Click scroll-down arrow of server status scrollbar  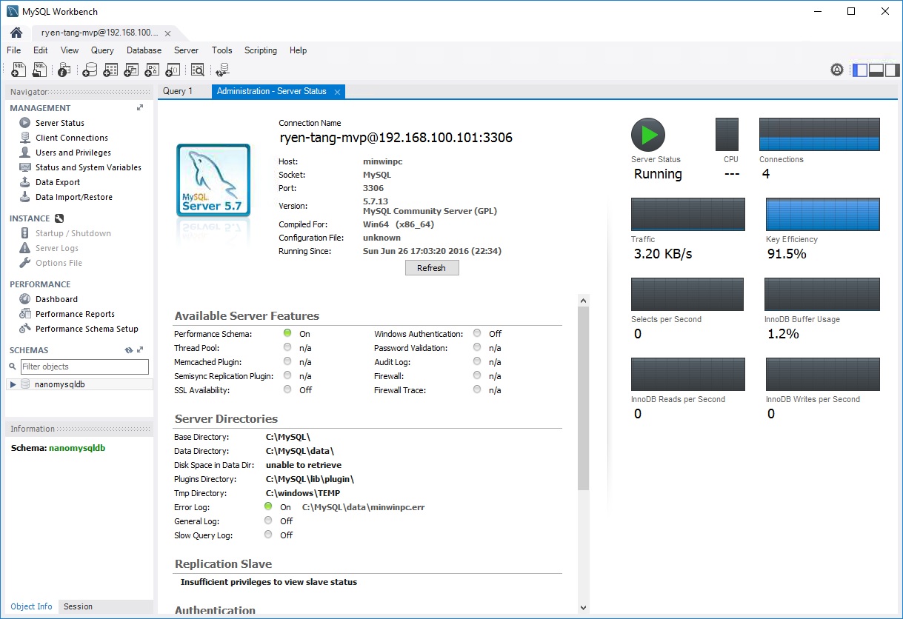(x=584, y=607)
